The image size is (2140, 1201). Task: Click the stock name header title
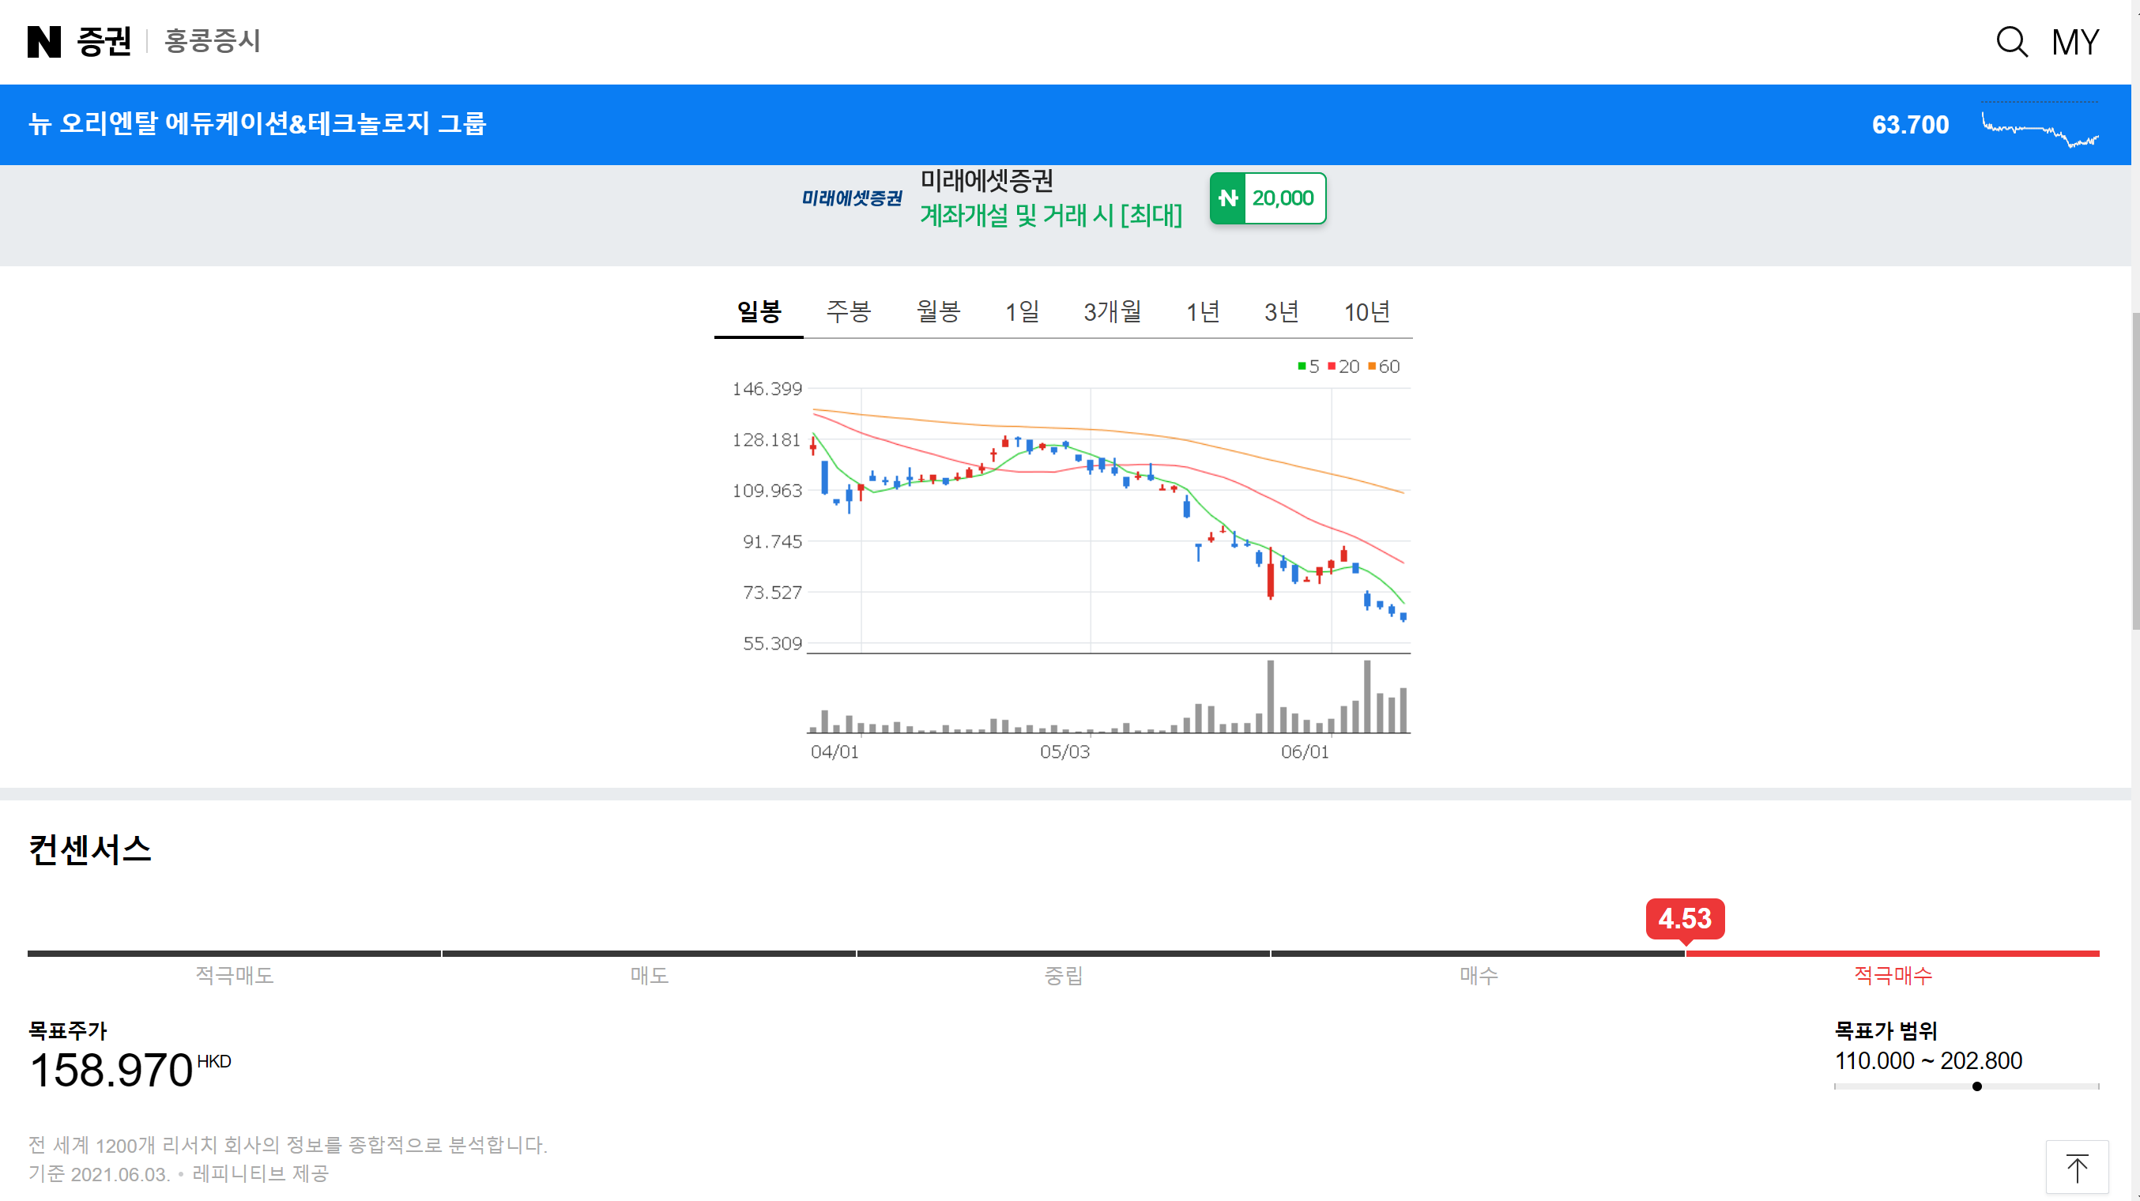pos(258,124)
